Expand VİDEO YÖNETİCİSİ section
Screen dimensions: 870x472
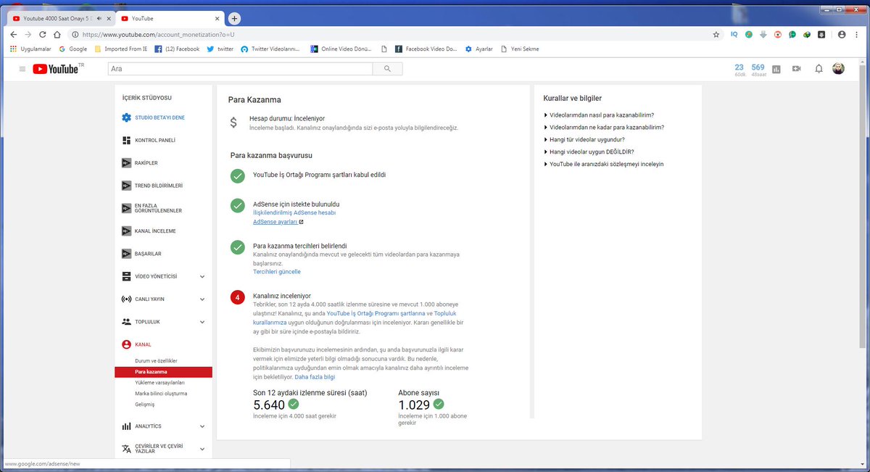tap(163, 276)
